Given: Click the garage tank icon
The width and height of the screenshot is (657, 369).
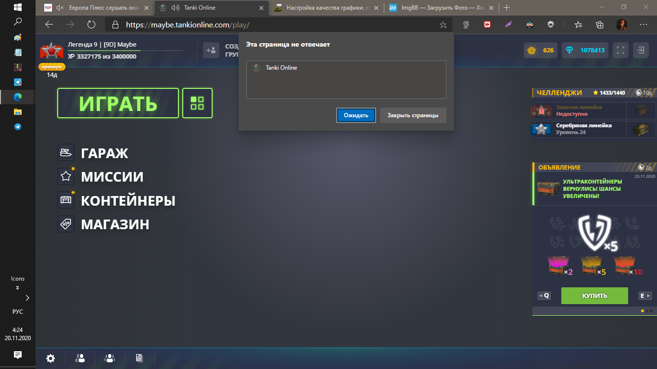Looking at the screenshot, I should coord(66,153).
